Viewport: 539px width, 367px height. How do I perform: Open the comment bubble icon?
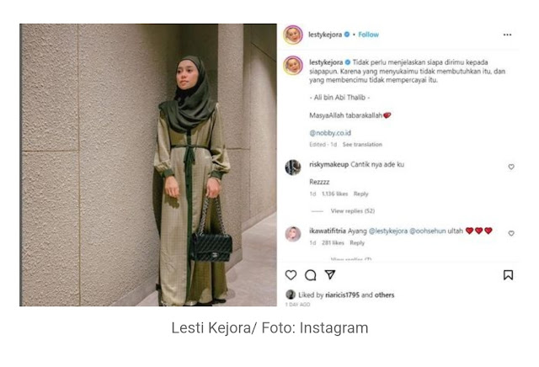pos(311,275)
